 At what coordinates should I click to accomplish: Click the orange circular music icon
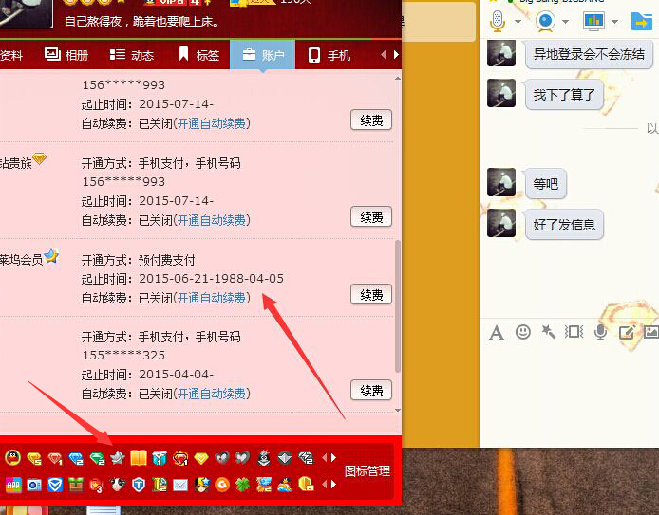[x=222, y=485]
